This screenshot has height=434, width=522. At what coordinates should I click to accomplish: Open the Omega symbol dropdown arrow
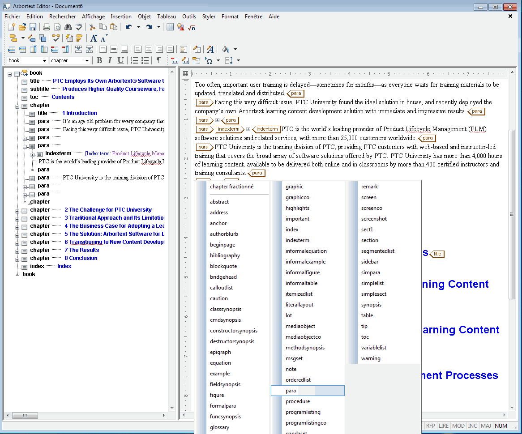pyautogui.click(x=218, y=60)
